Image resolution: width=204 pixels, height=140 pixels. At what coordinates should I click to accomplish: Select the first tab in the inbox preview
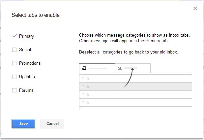[97, 68]
